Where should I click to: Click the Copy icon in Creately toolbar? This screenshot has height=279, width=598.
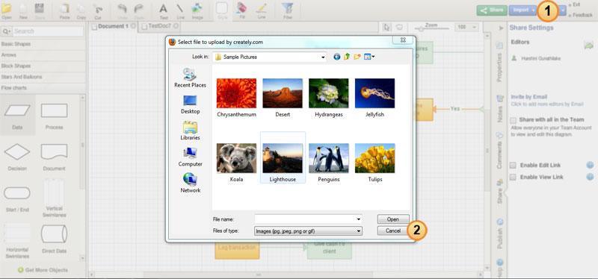[81, 9]
